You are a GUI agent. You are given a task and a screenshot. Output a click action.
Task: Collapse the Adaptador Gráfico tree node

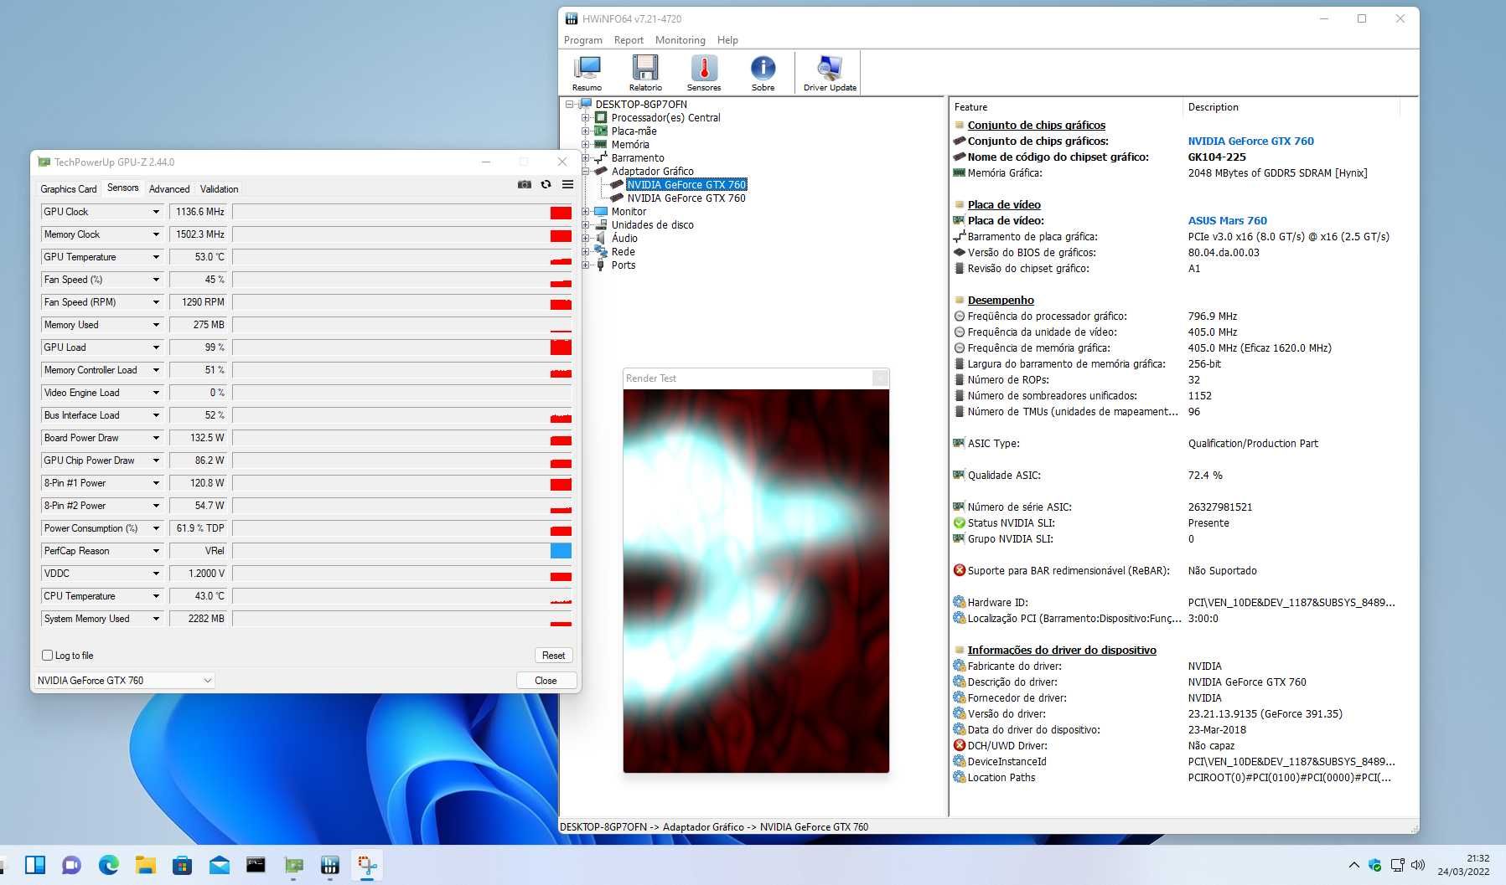(x=586, y=172)
